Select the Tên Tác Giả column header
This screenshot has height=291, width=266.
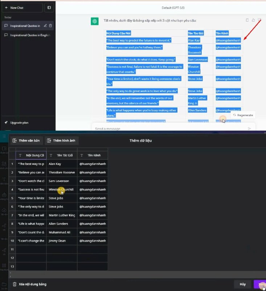click(62, 155)
